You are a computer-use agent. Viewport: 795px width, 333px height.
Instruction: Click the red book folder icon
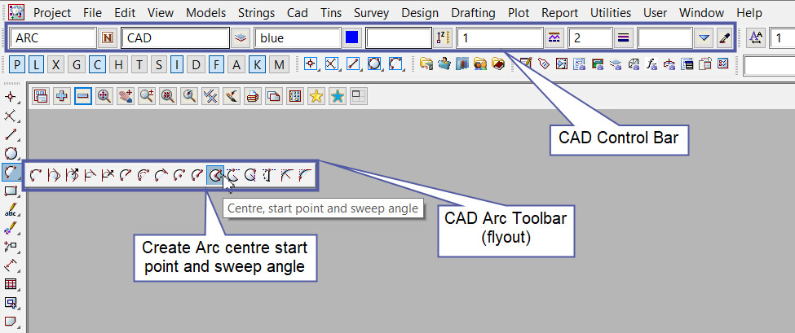(498, 64)
